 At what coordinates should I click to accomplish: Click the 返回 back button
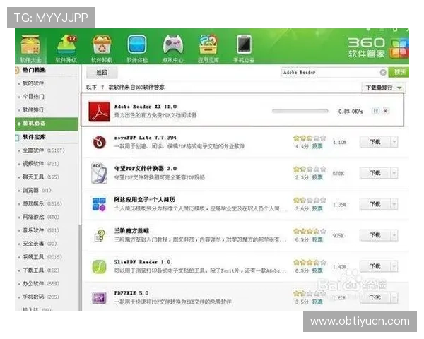tap(102, 73)
